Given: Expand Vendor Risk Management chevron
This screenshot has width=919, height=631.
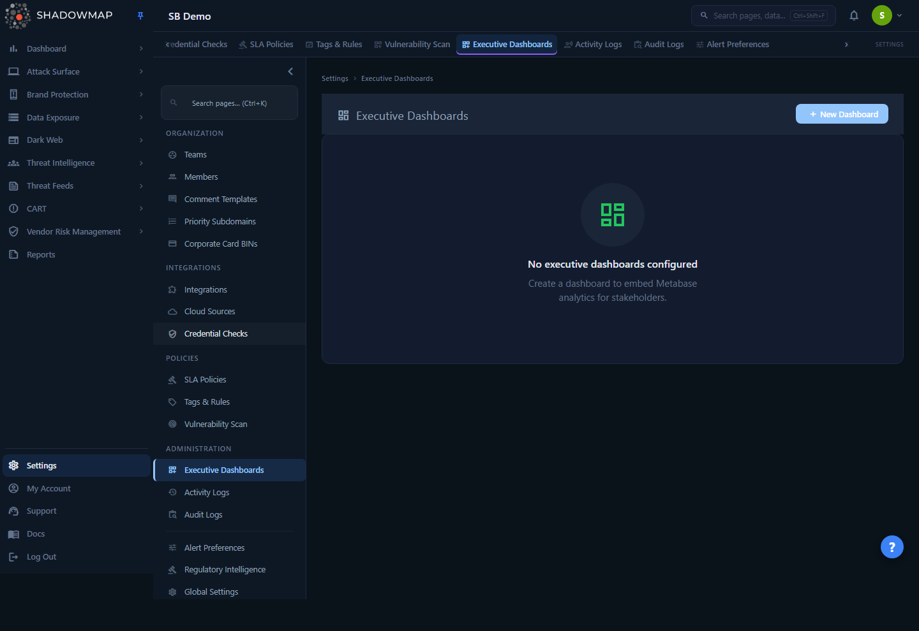Looking at the screenshot, I should (141, 231).
